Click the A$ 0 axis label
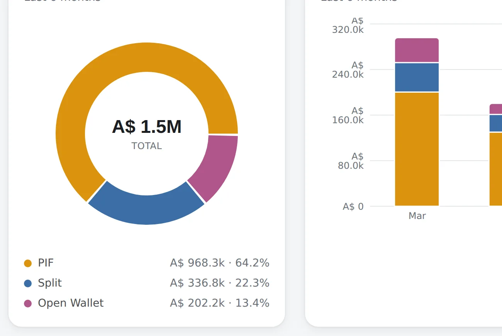The width and height of the screenshot is (502, 336). 353,207
